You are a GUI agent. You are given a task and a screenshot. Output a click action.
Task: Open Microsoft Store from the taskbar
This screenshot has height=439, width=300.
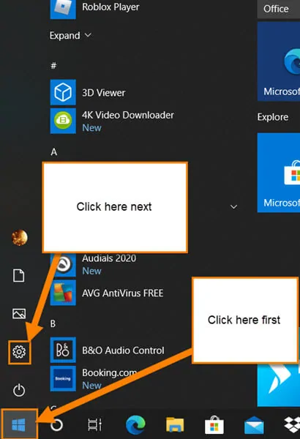click(214, 424)
